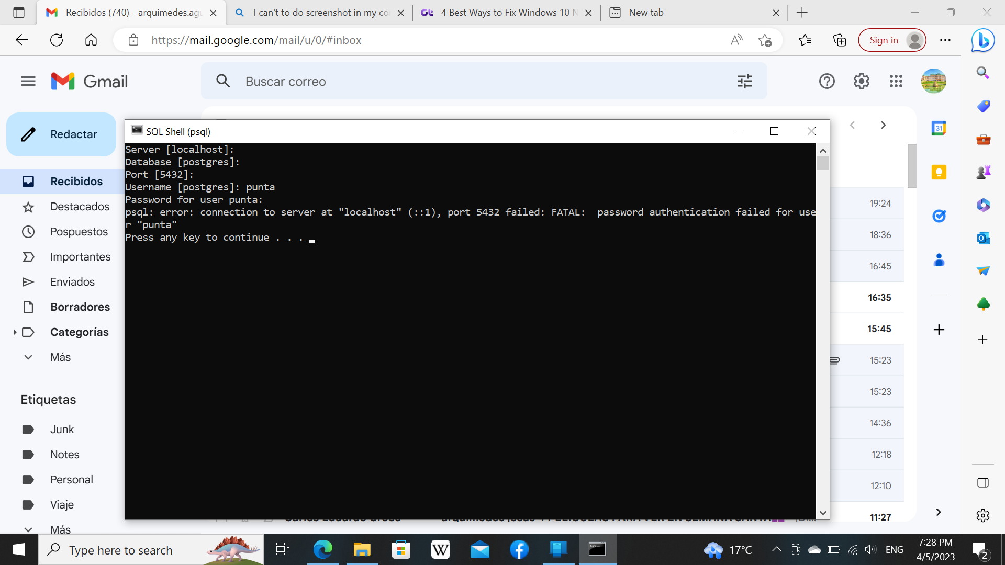
Task: Click the Redactar compose button
Action: [61, 134]
